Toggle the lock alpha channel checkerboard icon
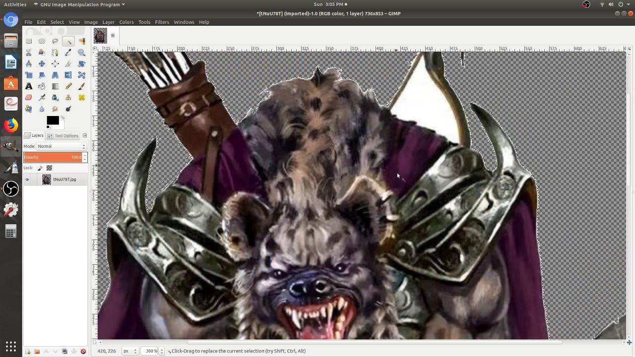The height and width of the screenshot is (357, 635). tap(49, 168)
